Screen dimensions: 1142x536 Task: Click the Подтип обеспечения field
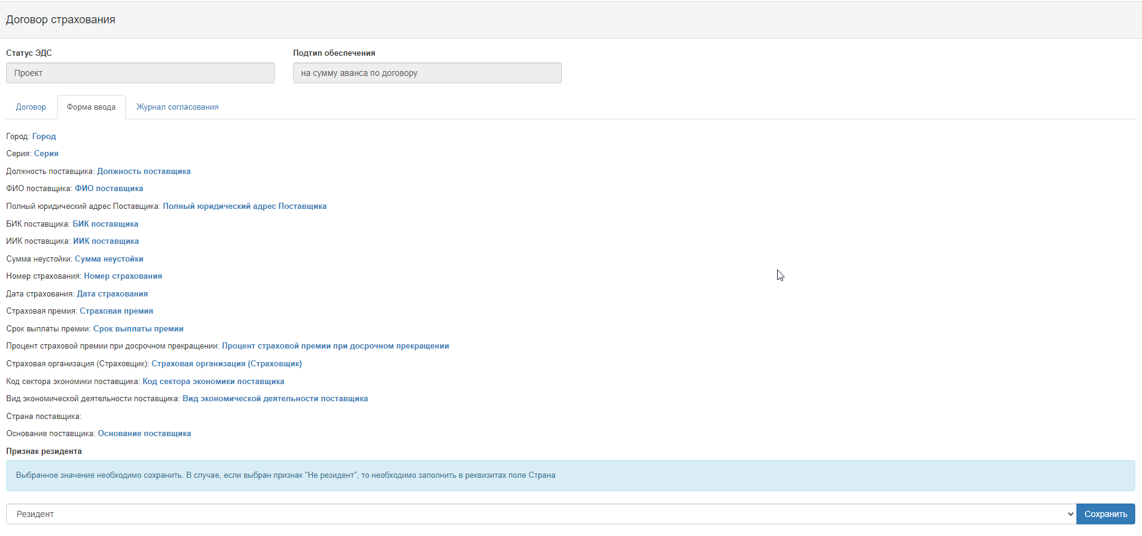pos(427,73)
